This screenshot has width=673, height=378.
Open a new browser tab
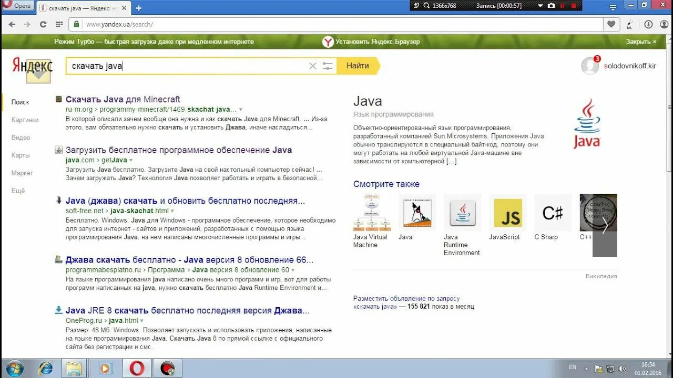pyautogui.click(x=139, y=8)
